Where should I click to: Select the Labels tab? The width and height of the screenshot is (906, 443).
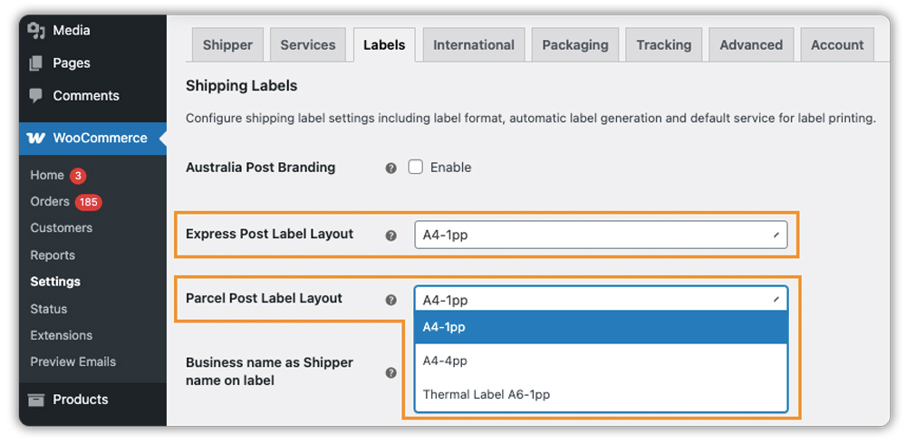tap(384, 45)
